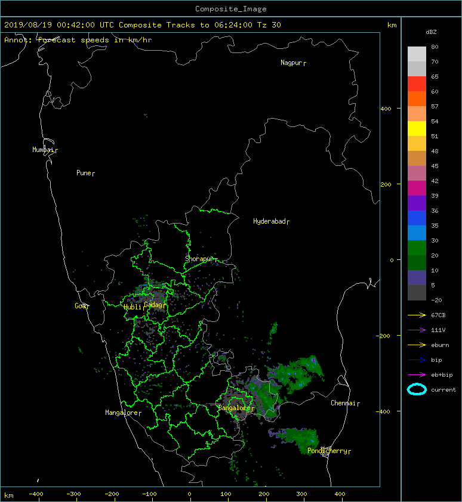Screen dimensions: 462x502
Task: Click the 67CB yellow arrow legend icon
Action: tap(417, 315)
